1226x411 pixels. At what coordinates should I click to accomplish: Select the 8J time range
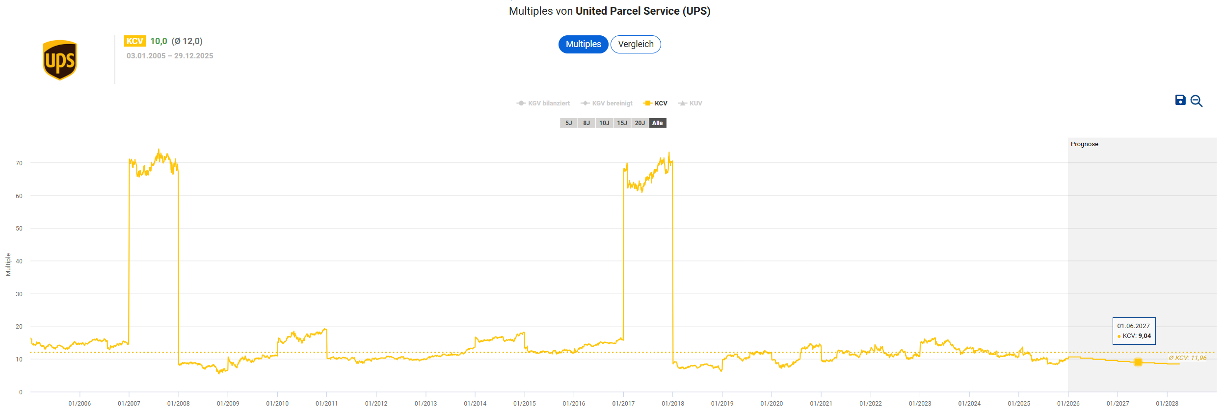coord(586,123)
